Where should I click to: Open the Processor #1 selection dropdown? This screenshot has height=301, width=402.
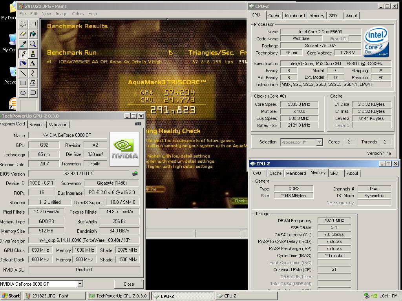pyautogui.click(x=319, y=142)
